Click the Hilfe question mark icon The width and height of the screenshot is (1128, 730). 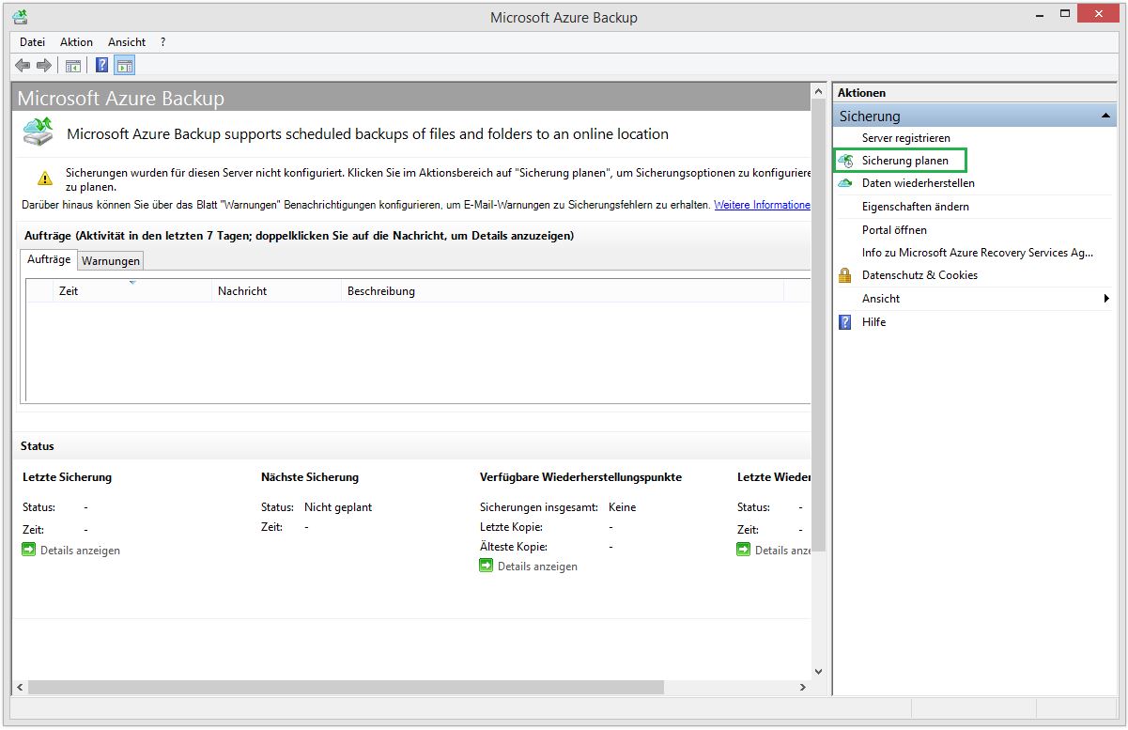click(845, 321)
